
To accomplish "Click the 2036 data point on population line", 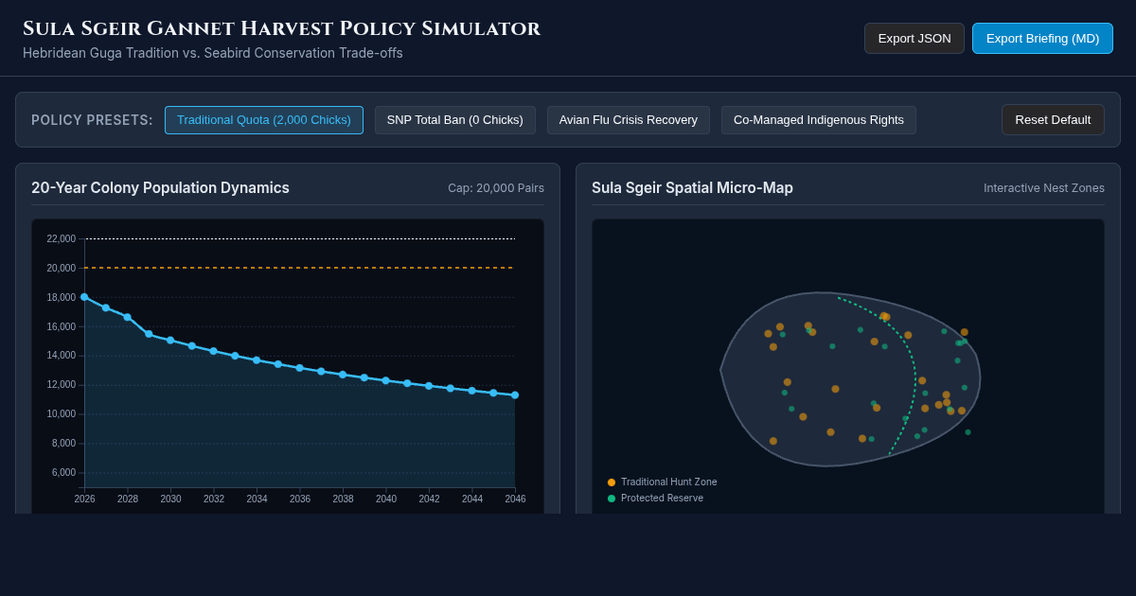I will click(x=299, y=368).
